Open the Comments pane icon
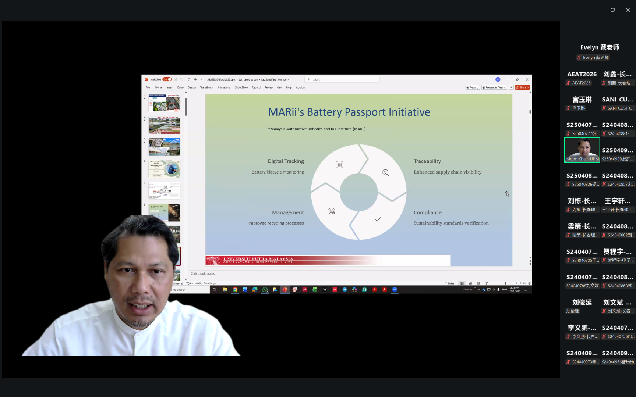This screenshot has height=397, width=636. 511,87
